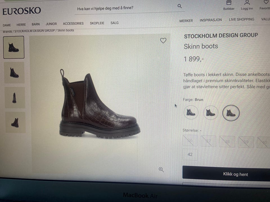Expand the ACCESSORIES category menu
This screenshot has height=202, width=270.
pos(73,24)
